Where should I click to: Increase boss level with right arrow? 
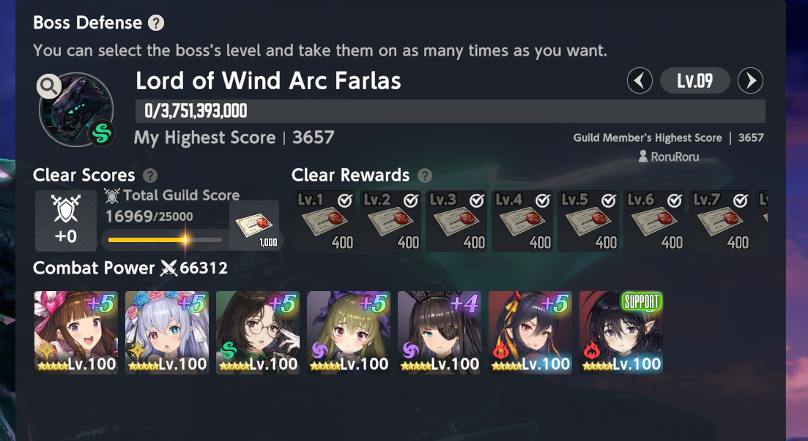[x=750, y=80]
